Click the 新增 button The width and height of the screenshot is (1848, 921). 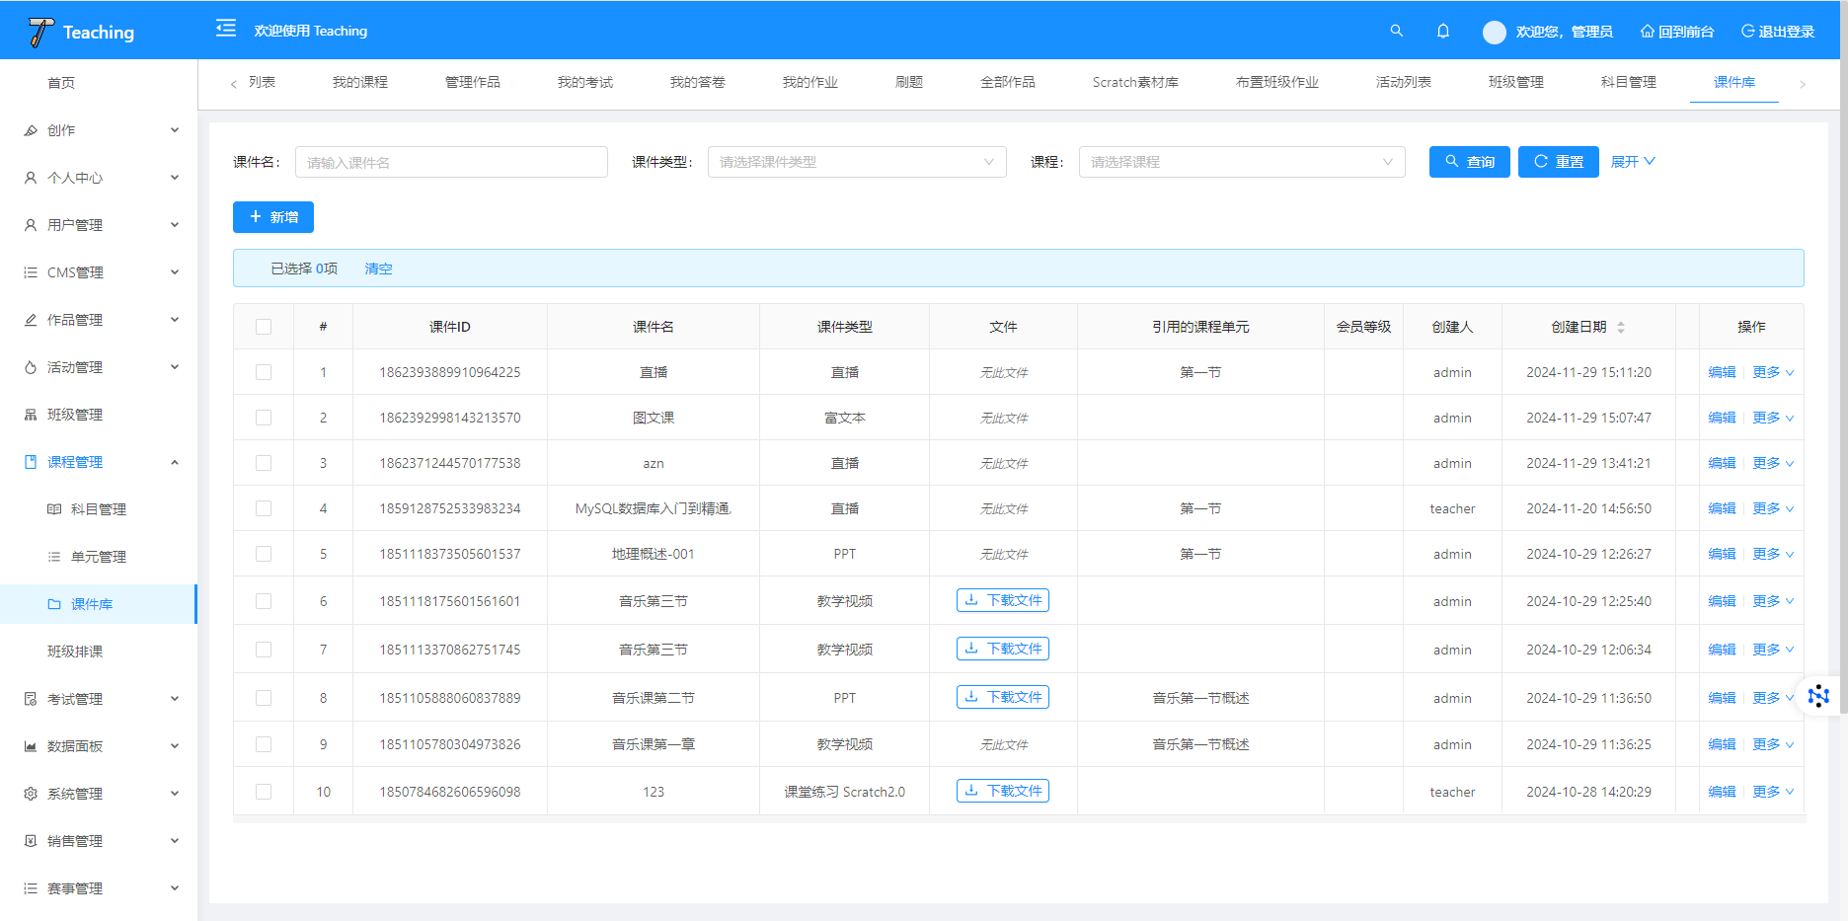pyautogui.click(x=273, y=217)
